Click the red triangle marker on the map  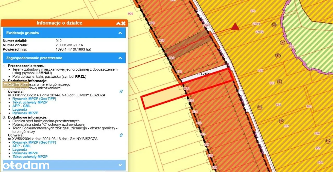coord(235,26)
